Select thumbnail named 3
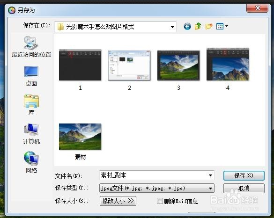 tap(178, 65)
